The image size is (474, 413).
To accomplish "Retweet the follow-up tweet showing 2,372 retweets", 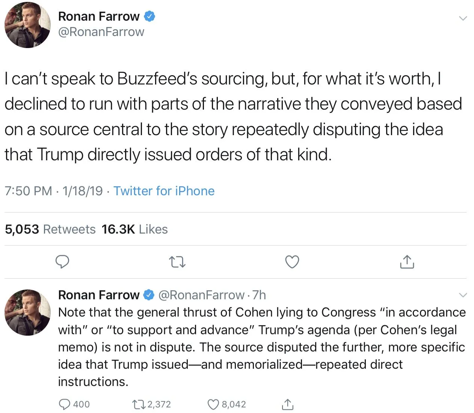I will click(x=137, y=404).
